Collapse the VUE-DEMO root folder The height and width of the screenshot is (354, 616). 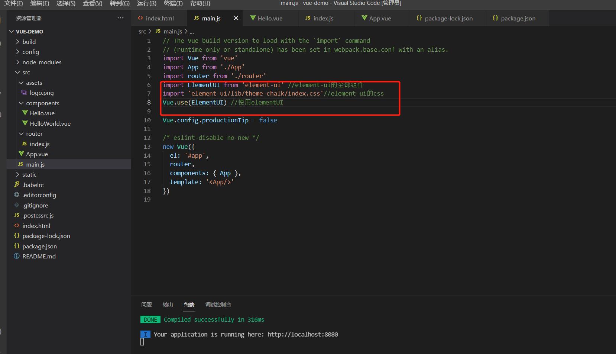(12, 31)
